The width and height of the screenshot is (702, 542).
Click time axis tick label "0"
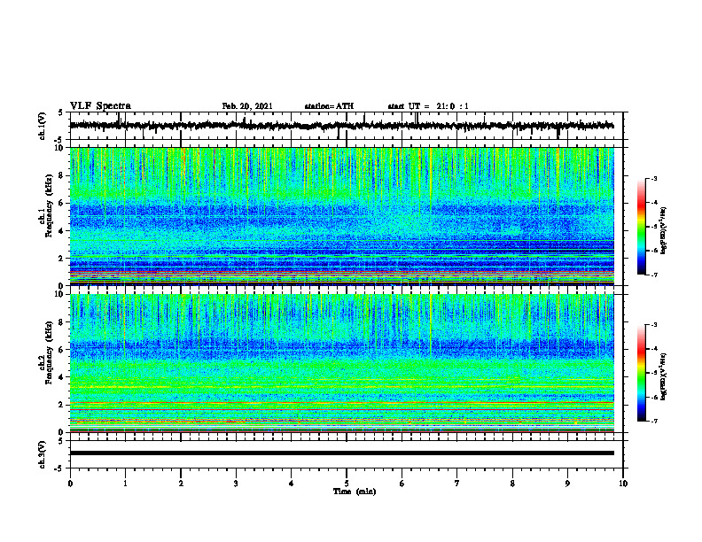(70, 484)
